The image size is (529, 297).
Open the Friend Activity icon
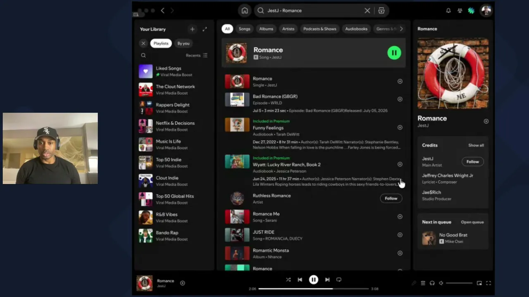point(460,11)
